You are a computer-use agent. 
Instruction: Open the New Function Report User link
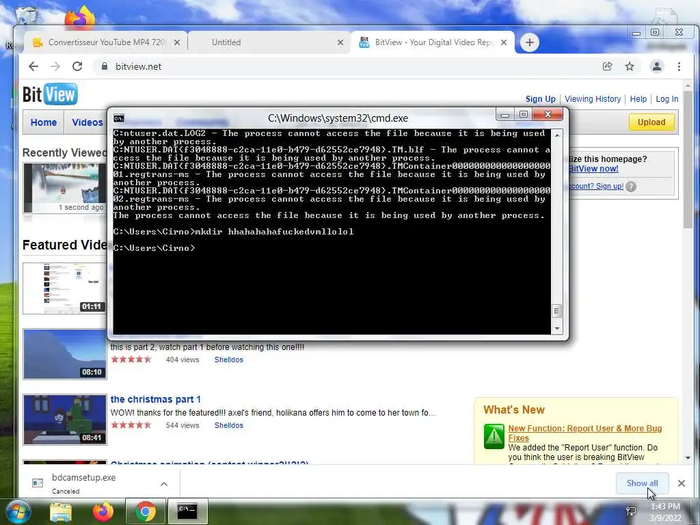[x=585, y=433]
